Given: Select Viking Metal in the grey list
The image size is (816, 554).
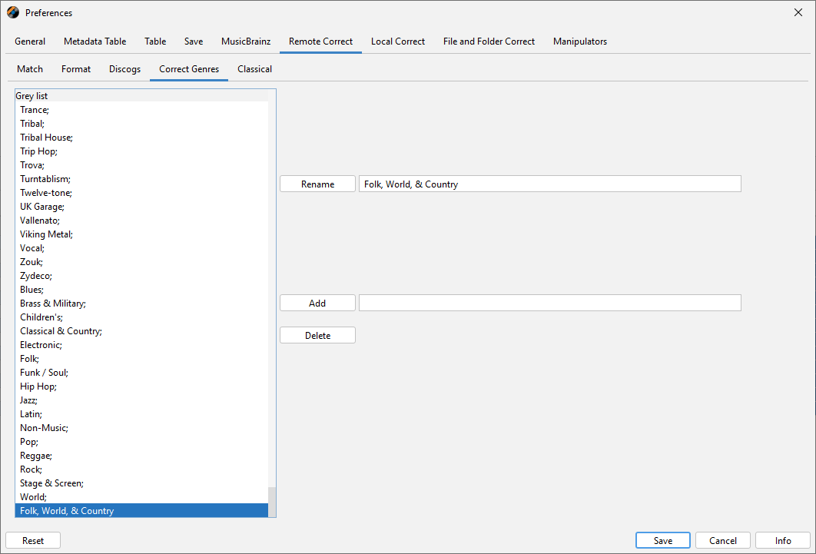Looking at the screenshot, I should (46, 234).
